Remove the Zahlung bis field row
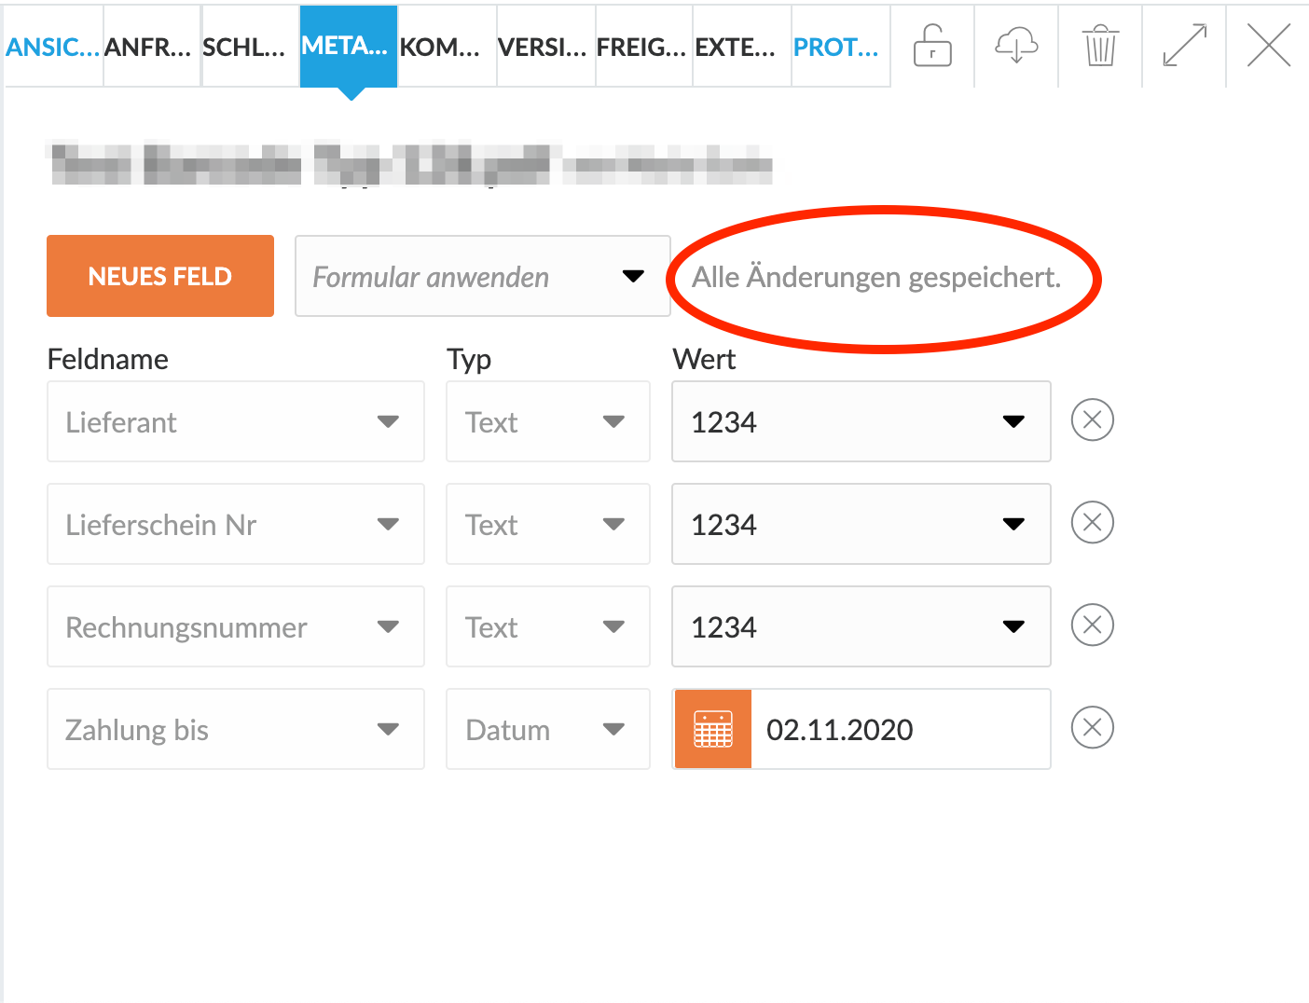 pos(1093,727)
